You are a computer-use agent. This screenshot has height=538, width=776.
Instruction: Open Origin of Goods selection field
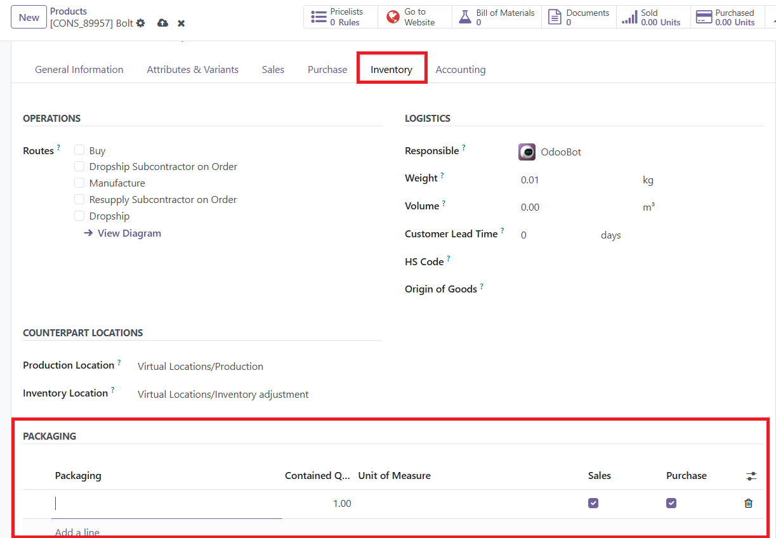click(641, 289)
